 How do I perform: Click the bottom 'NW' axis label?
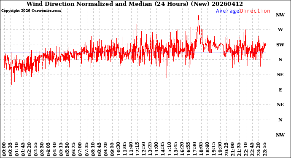click(280, 135)
